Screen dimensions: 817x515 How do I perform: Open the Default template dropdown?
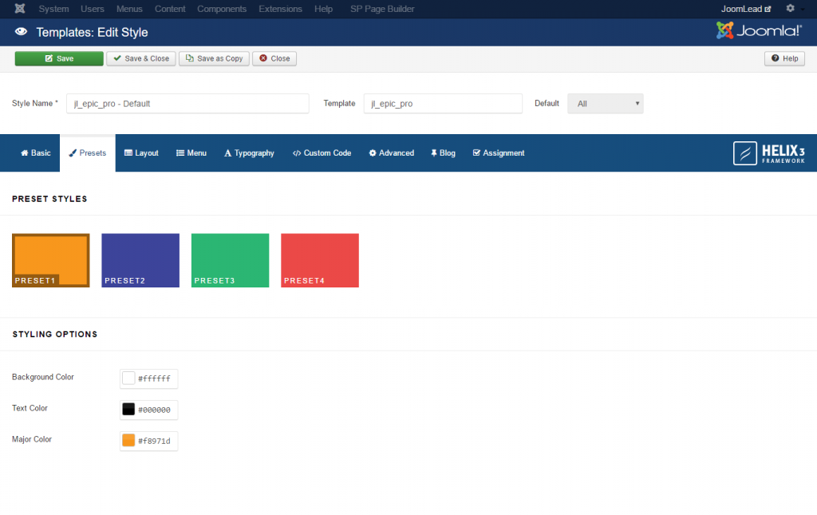pyautogui.click(x=605, y=103)
